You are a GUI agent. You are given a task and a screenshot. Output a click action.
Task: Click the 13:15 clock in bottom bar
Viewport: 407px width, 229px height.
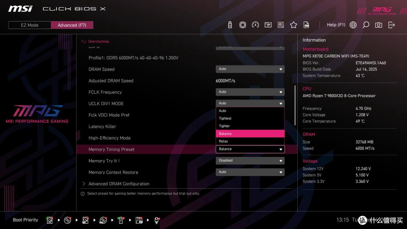tap(343, 220)
